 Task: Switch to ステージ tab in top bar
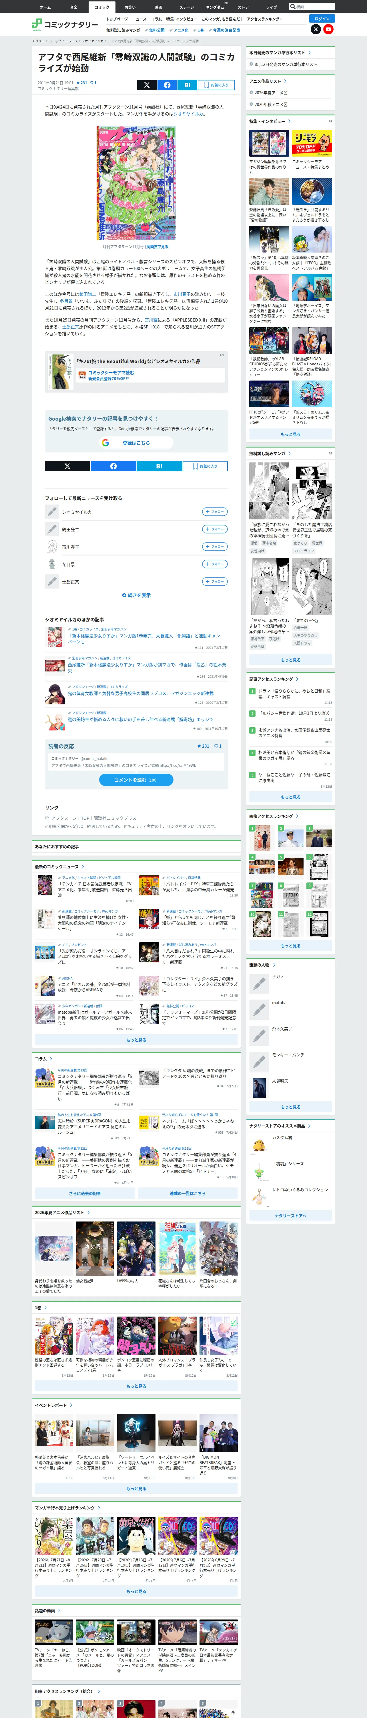point(186,7)
